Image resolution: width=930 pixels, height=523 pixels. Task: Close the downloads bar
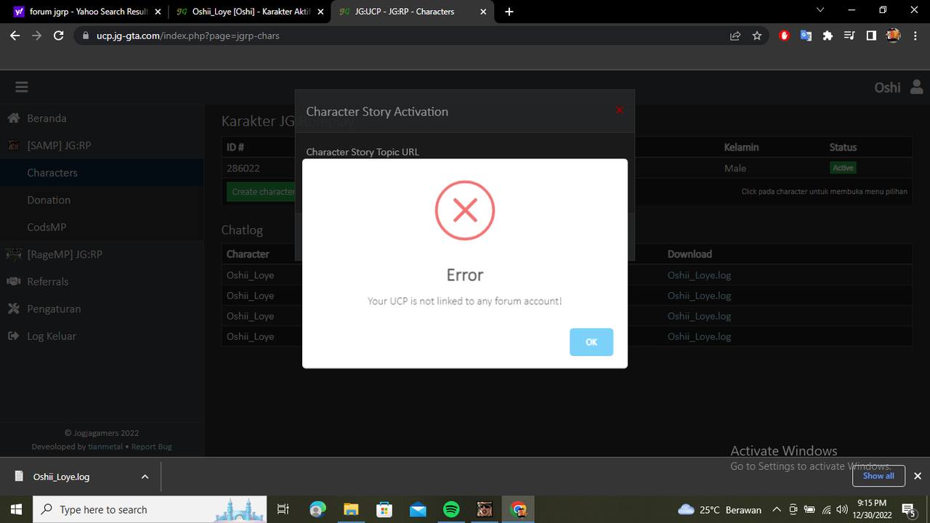(917, 476)
